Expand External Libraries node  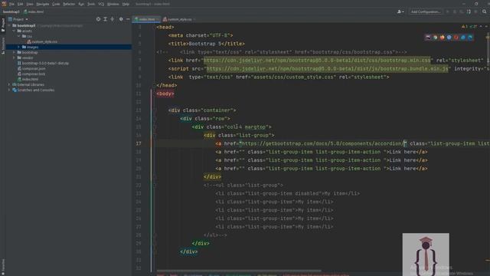click(9, 84)
